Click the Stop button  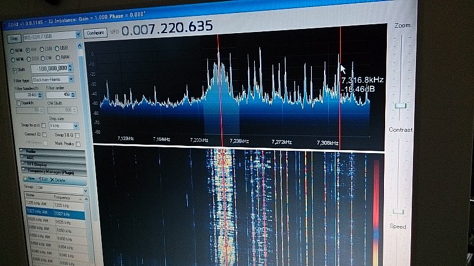click(14, 38)
